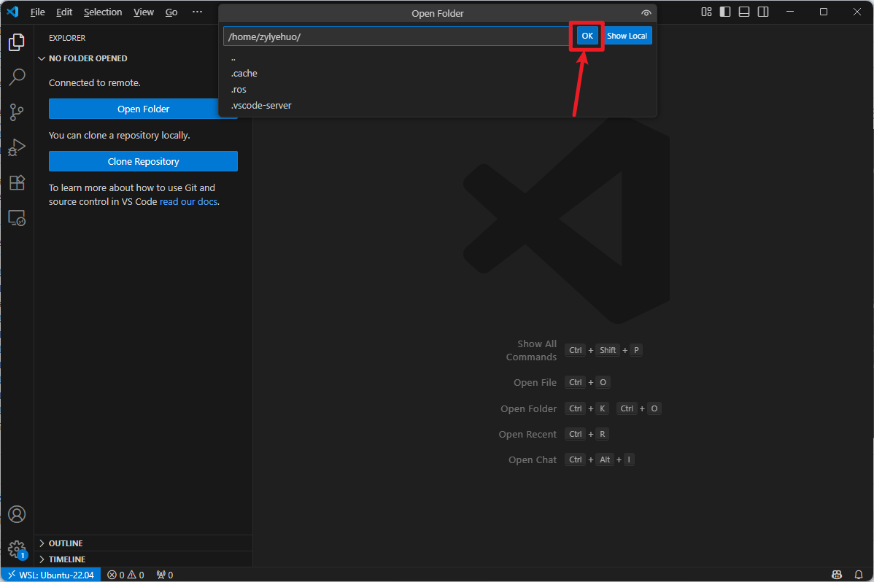This screenshot has width=874, height=582.
Task: Open the Explorer view icon
Action: click(17, 42)
